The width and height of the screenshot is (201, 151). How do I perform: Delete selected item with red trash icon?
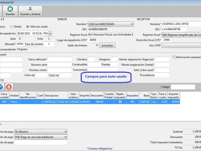[9, 87]
